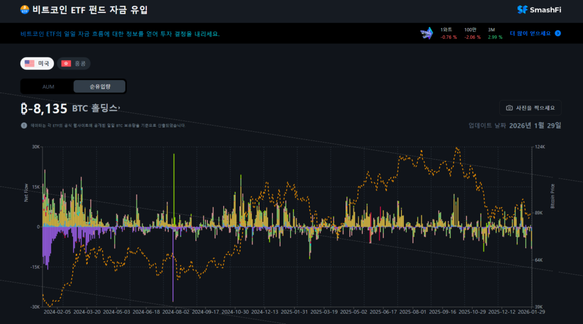Click the ₿-8,135 holdings value
This screenshot has height=324, width=583.
[44, 109]
